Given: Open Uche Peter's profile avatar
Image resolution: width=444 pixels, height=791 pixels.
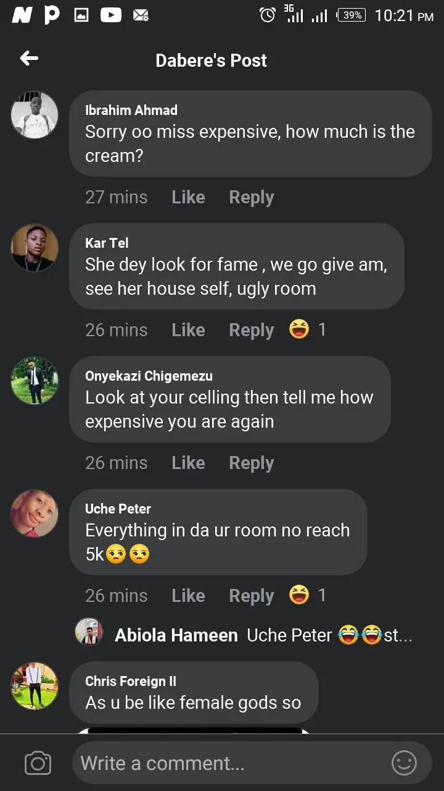Looking at the screenshot, I should click(35, 514).
